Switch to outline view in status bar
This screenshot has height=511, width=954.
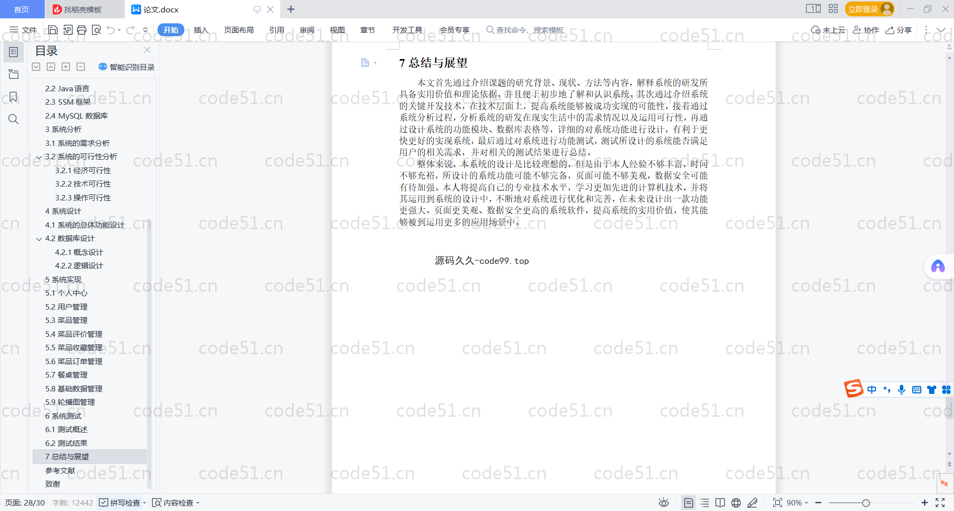[x=705, y=503]
